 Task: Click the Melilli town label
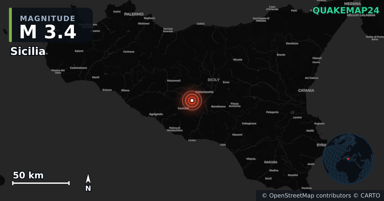[x=310, y=131]
